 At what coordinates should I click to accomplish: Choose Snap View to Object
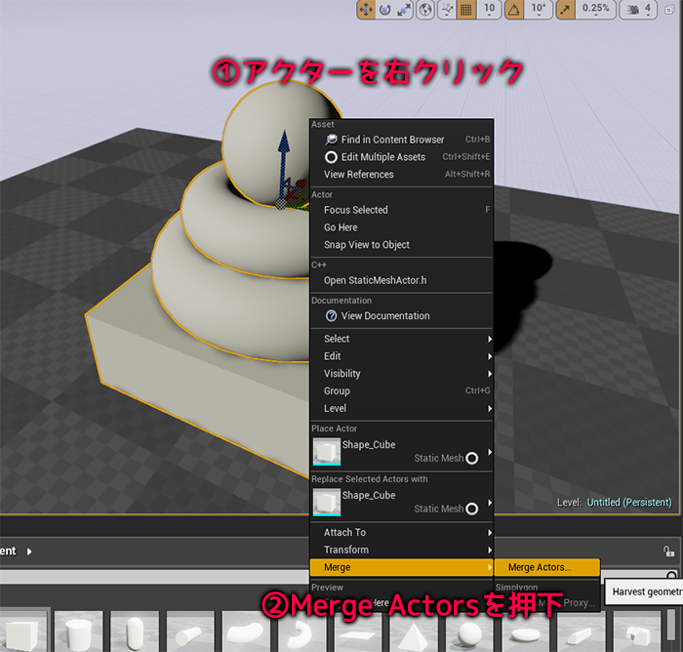(x=401, y=244)
